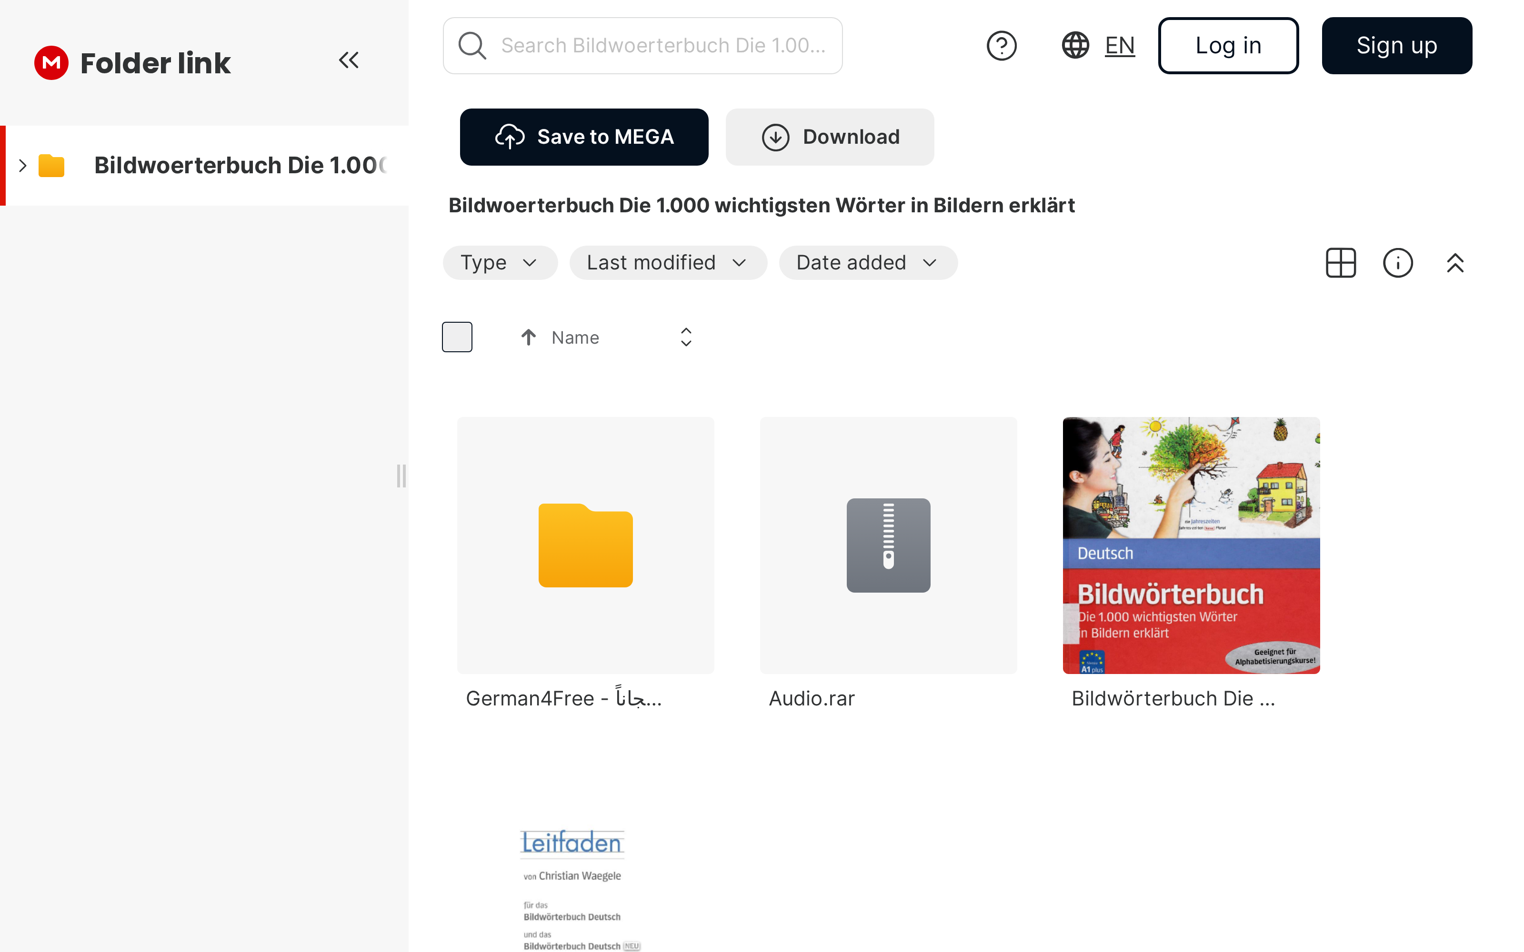Screen dimensions: 1524x952
Task: Open the Bildwörterbuch book cover thumbnail
Action: (1191, 545)
